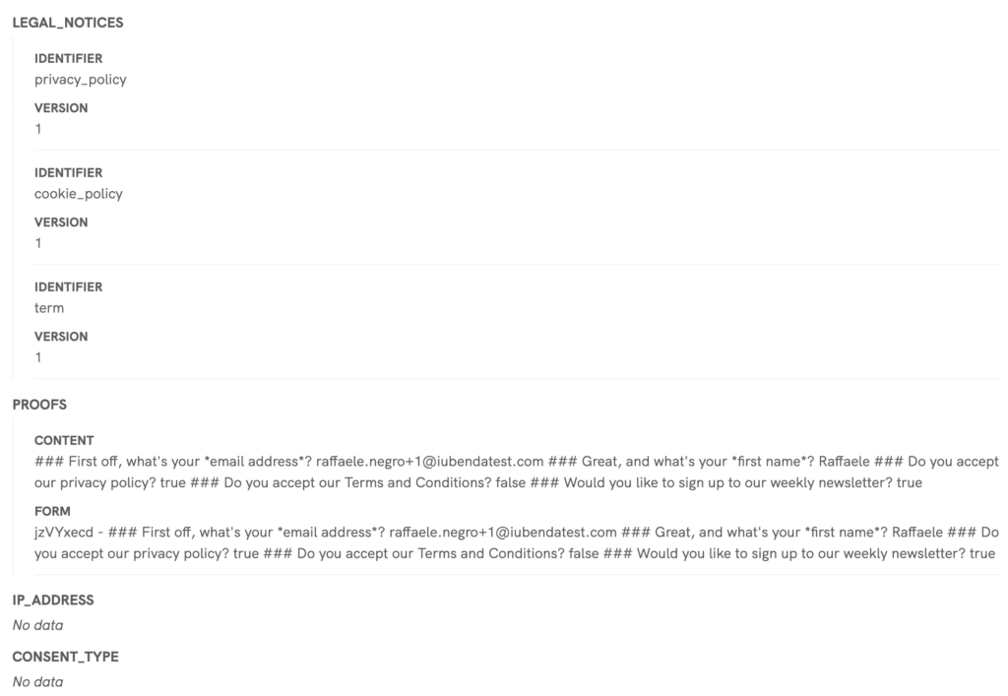The height and width of the screenshot is (696, 1008).
Task: Click "No data" under IP_ADDRESS
Action: pos(37,625)
